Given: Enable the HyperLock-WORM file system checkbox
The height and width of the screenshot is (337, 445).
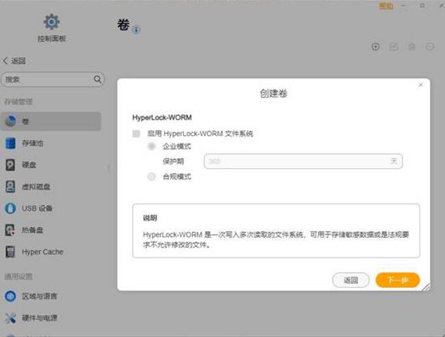Looking at the screenshot, I should pyautogui.click(x=137, y=134).
